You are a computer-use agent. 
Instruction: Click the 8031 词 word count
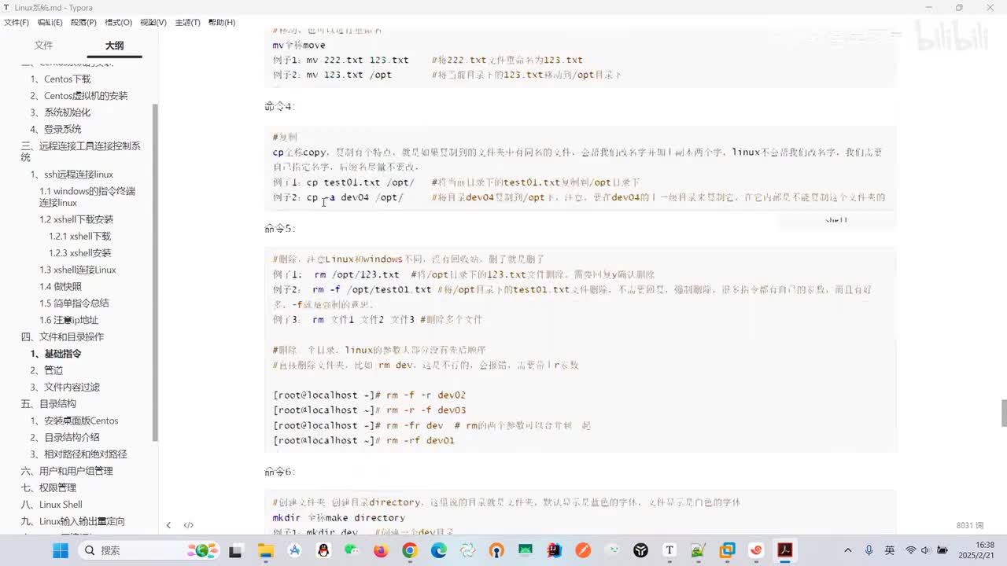[x=970, y=525]
